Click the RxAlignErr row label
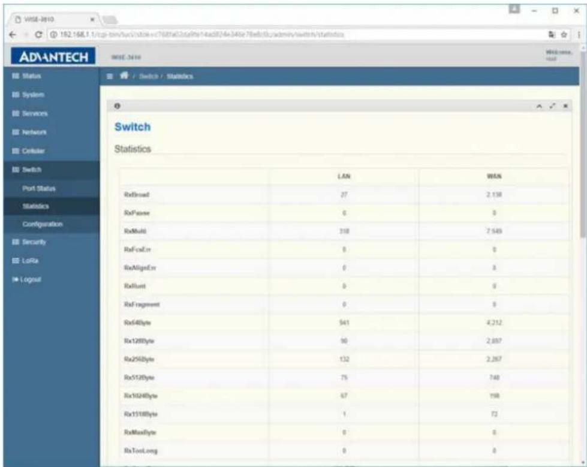Screen dimensions: 587x467 coord(140,268)
